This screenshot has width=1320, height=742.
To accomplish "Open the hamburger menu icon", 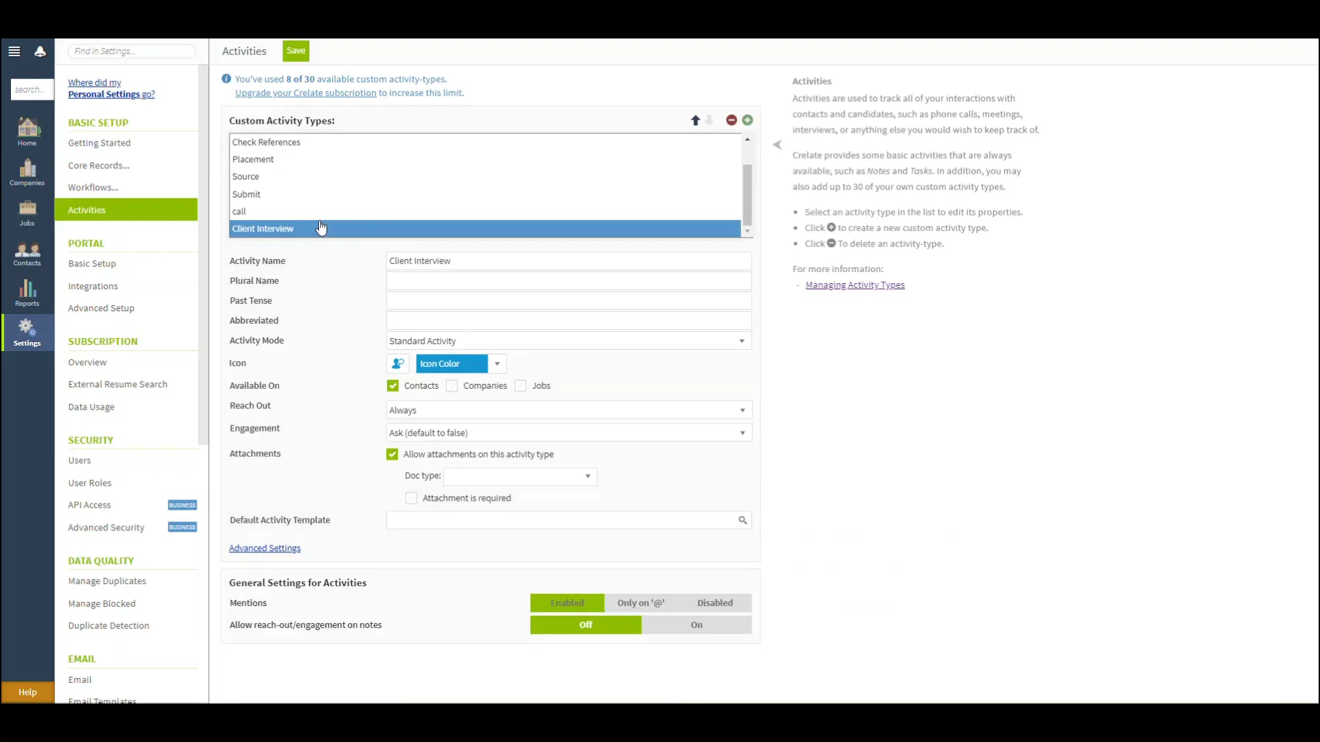I will [14, 52].
